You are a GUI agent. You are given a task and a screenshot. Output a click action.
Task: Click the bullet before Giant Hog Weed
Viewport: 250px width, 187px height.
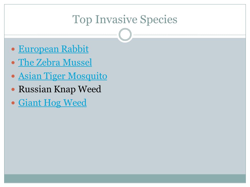click(x=13, y=103)
